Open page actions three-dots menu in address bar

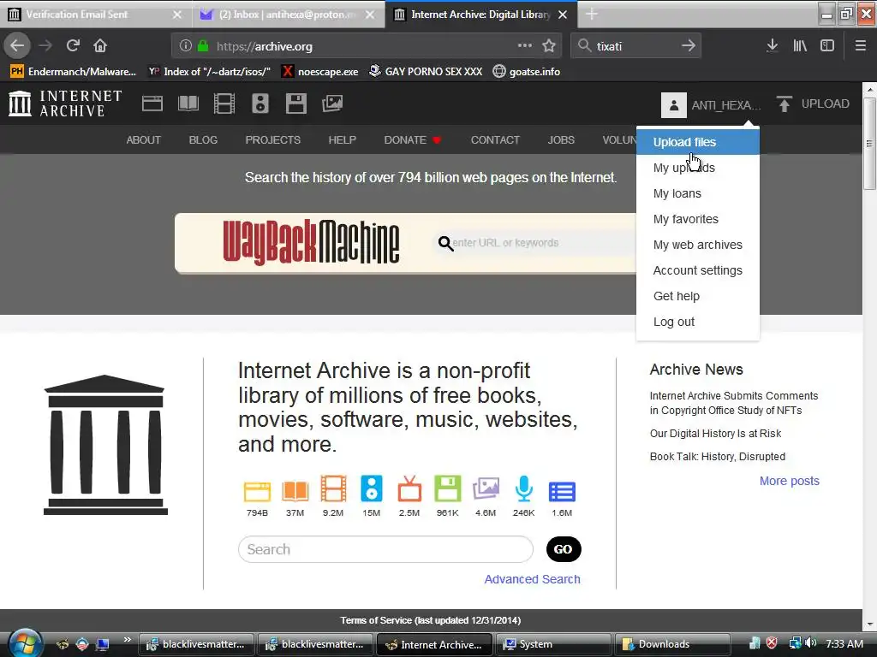525,46
